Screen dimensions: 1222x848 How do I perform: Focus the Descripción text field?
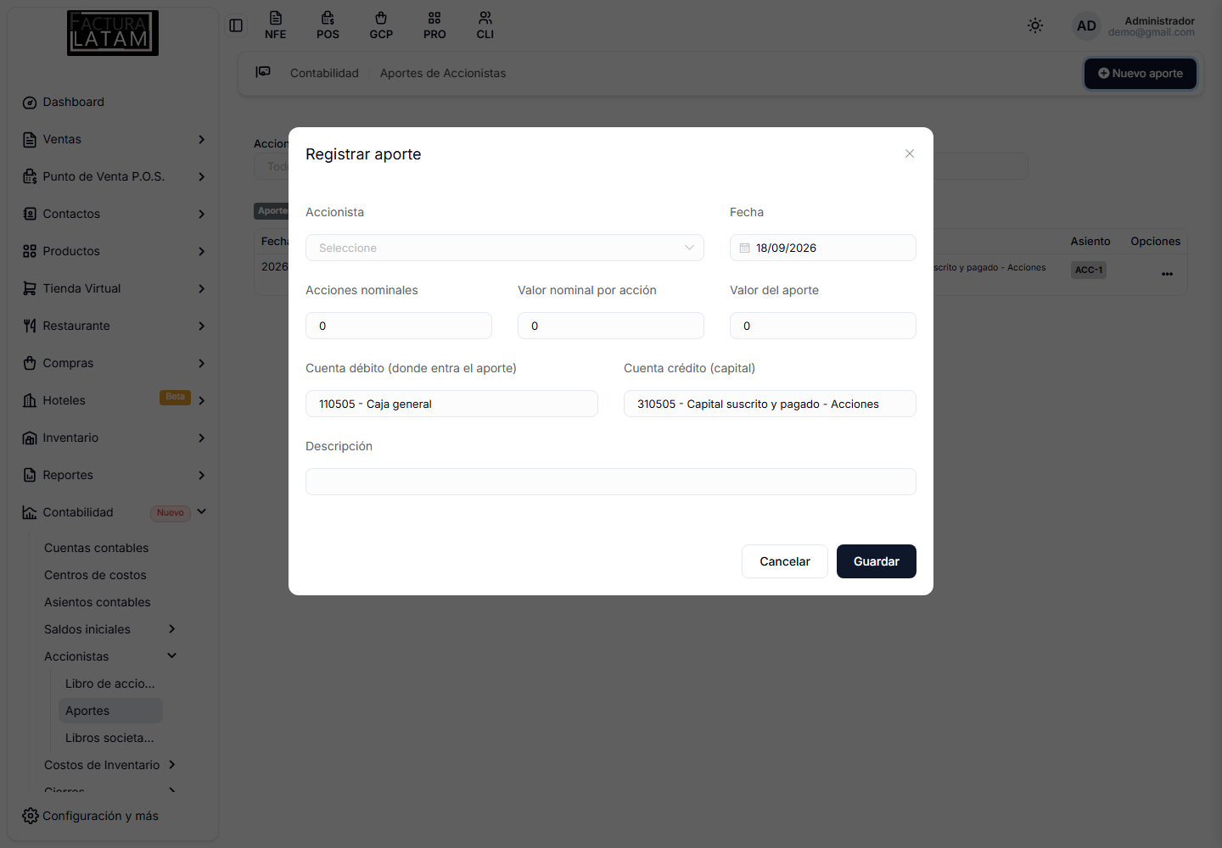click(611, 482)
